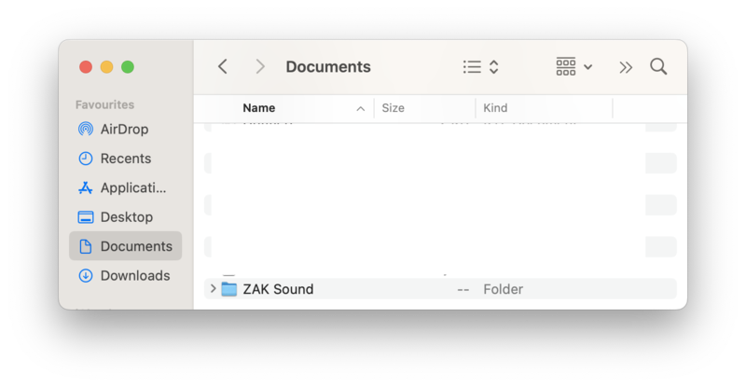Sort files by Kind column header
Viewport: 746px width, 387px height.
[x=495, y=108]
